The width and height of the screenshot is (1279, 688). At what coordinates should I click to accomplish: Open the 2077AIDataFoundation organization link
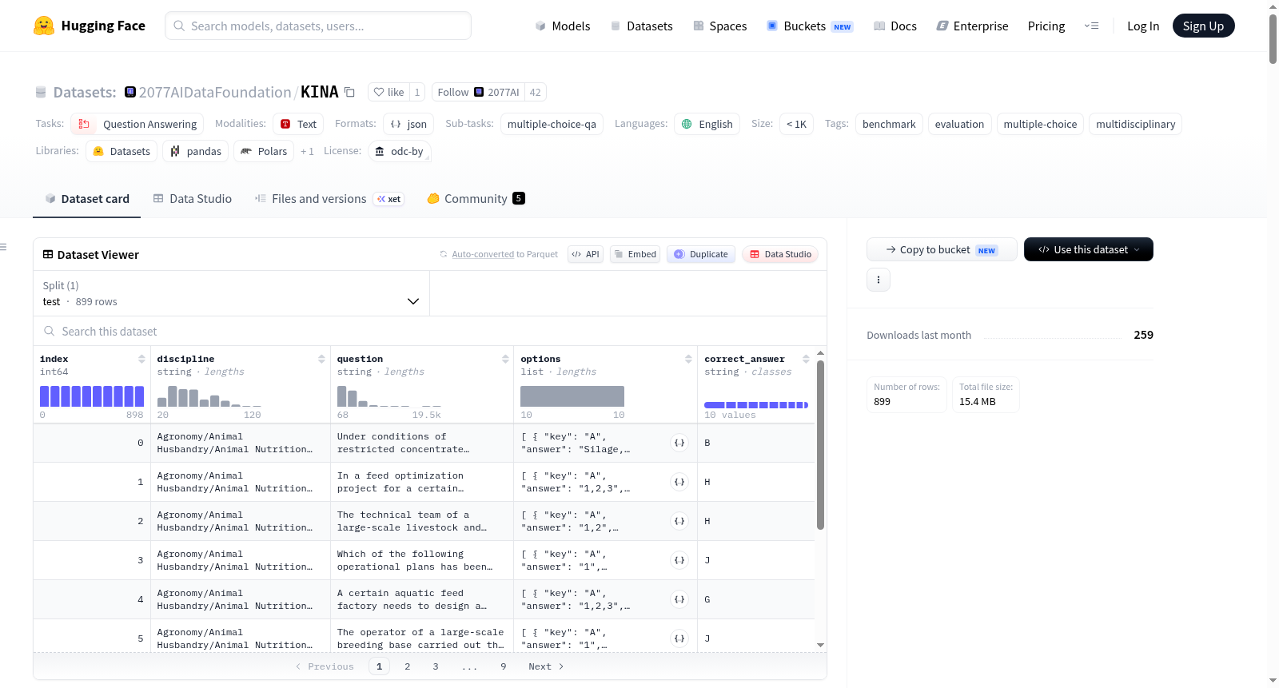(x=215, y=92)
